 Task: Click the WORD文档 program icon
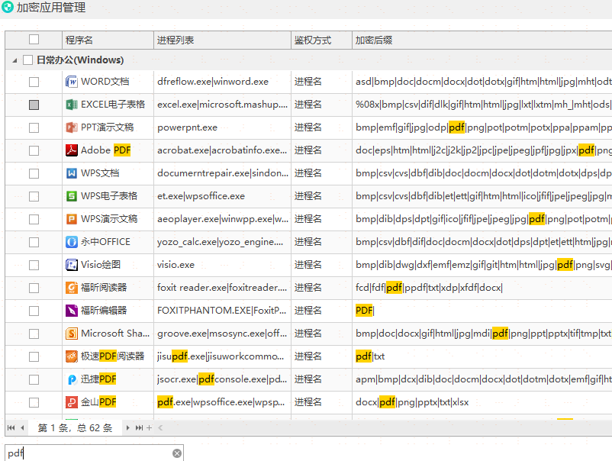[72, 82]
